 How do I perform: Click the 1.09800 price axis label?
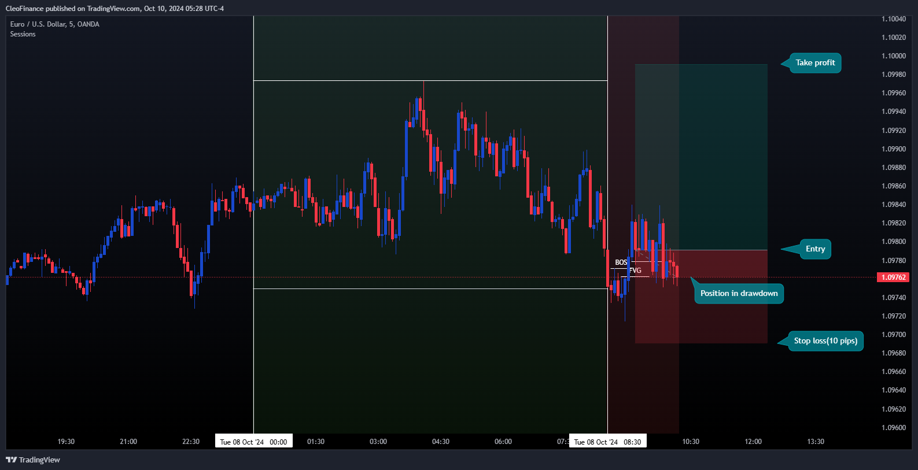tap(894, 242)
